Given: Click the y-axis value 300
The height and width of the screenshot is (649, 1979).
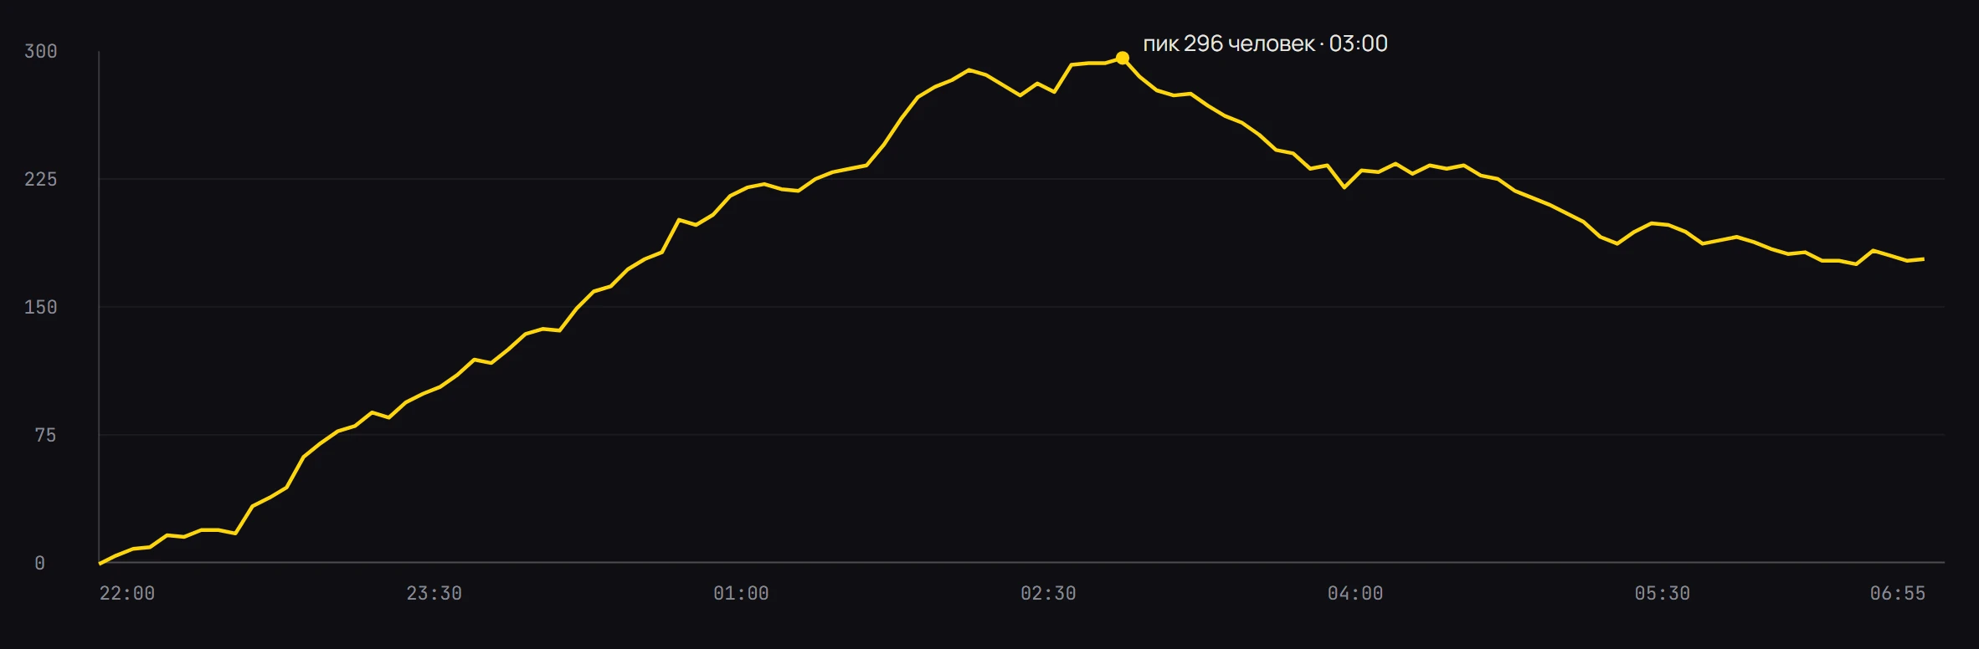Looking at the screenshot, I should coord(41,52).
